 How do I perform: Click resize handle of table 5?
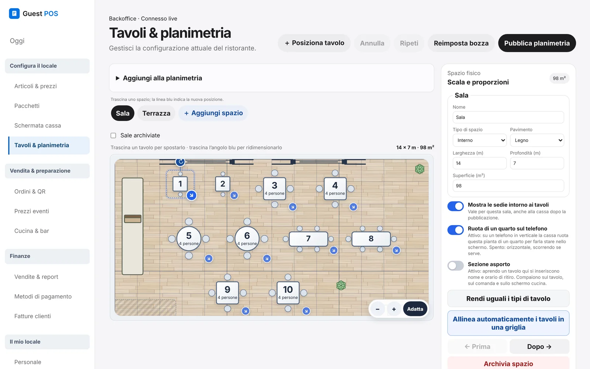tap(209, 259)
